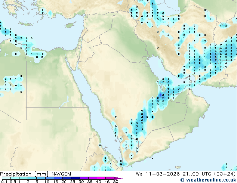Select the 0.1–0.5 mm legend color swatch
This screenshot has width=237, height=183.
pos(6,178)
